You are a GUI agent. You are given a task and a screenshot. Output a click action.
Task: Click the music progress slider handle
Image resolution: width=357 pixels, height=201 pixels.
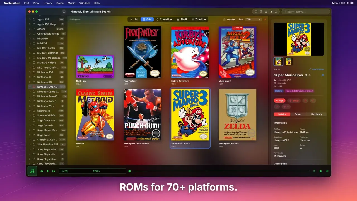(x=129, y=171)
